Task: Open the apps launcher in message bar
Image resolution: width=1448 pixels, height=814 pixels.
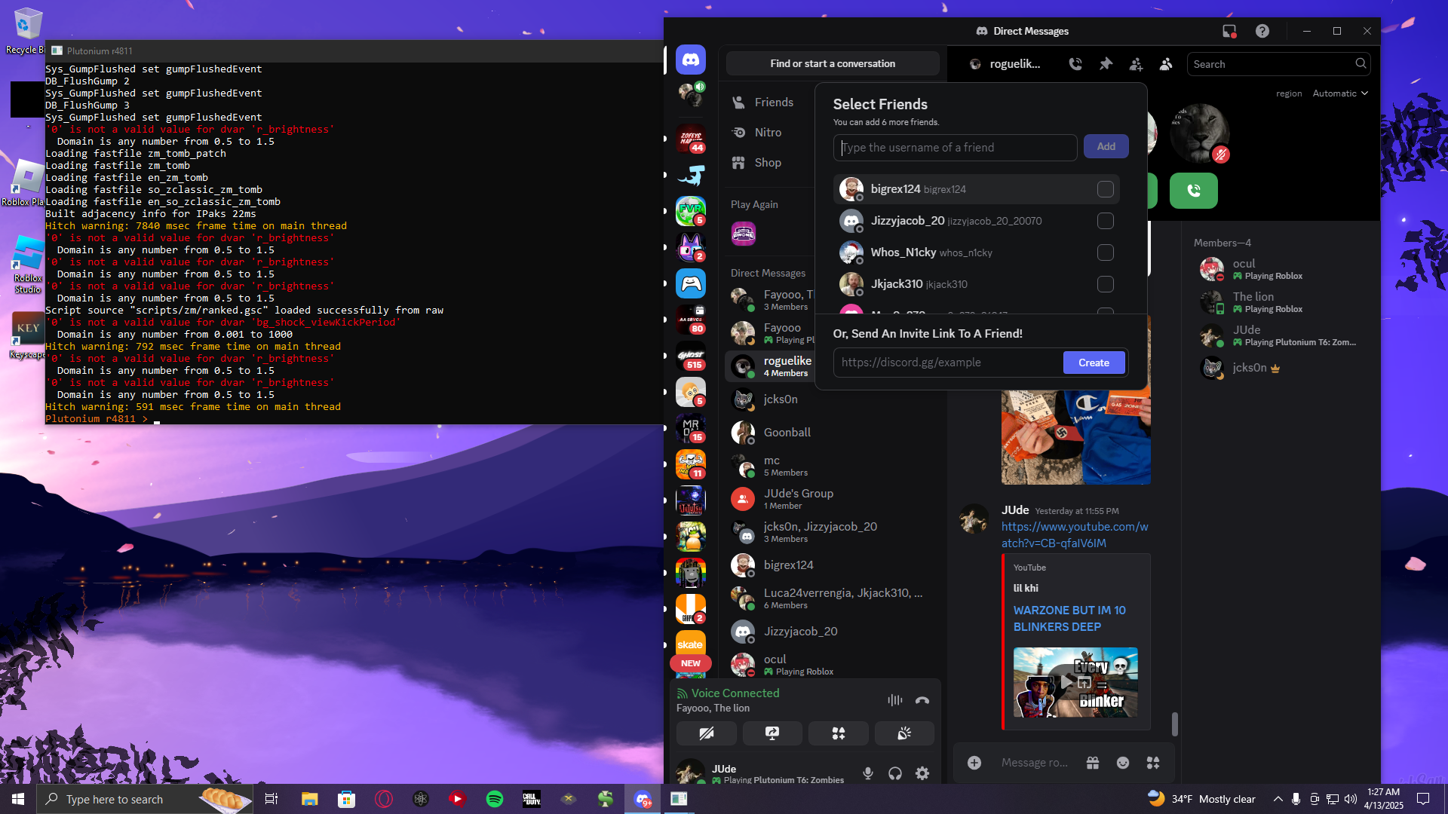Action: (1153, 763)
